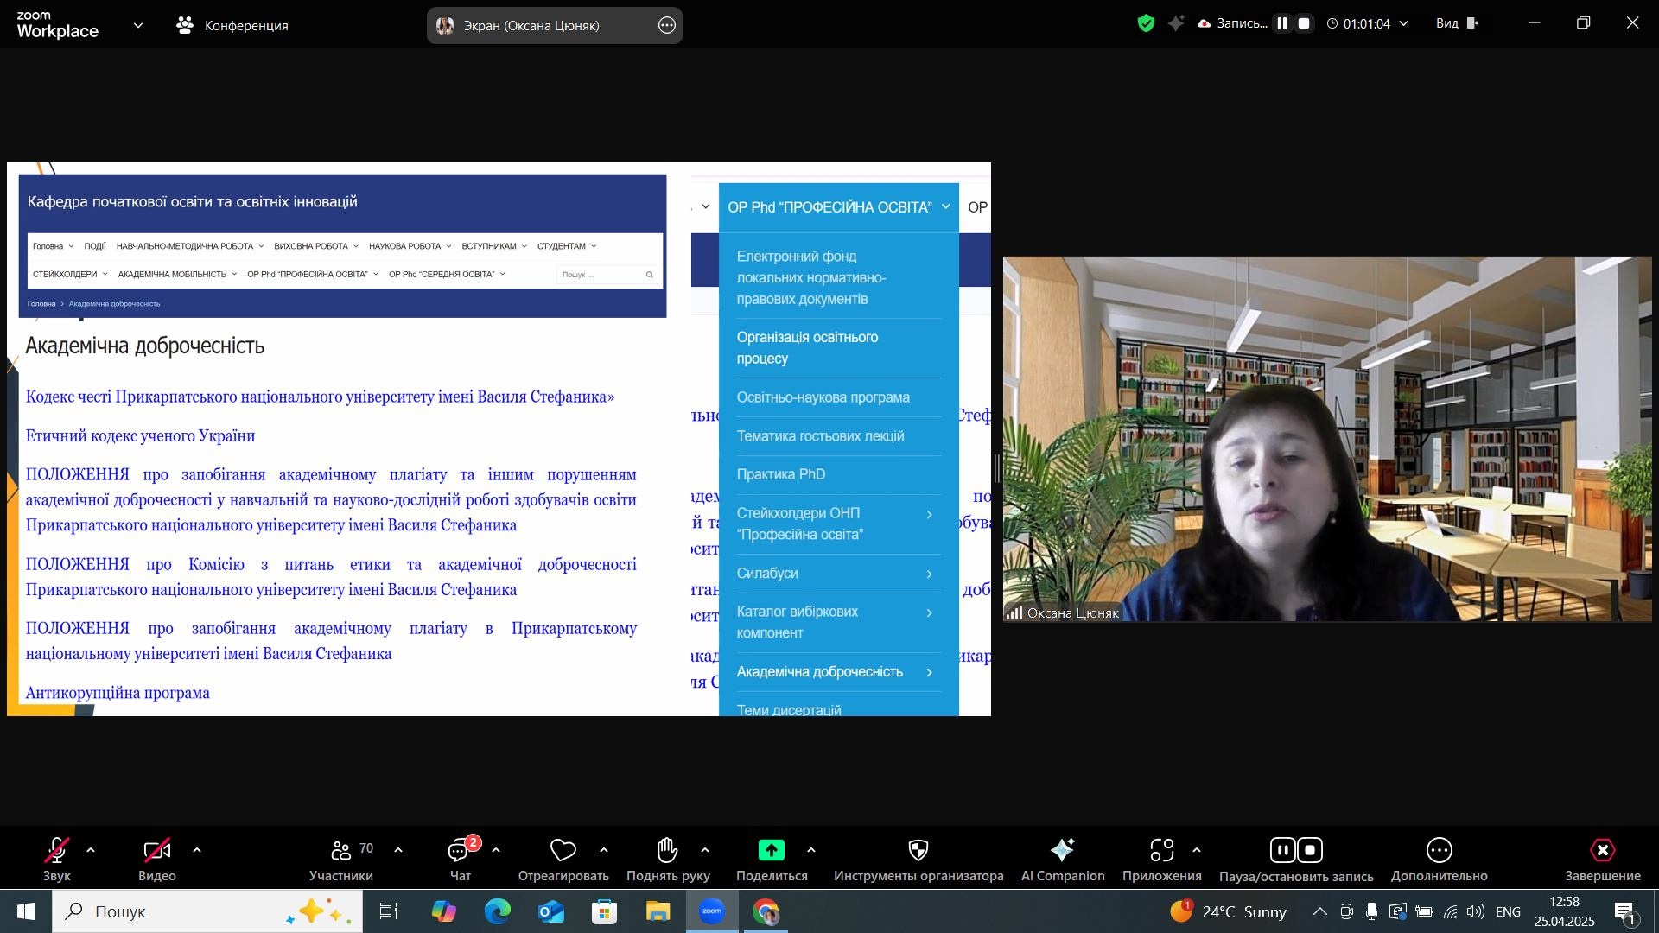This screenshot has width=1659, height=933.
Task: Open File Explorer from taskbar
Action: click(x=658, y=911)
